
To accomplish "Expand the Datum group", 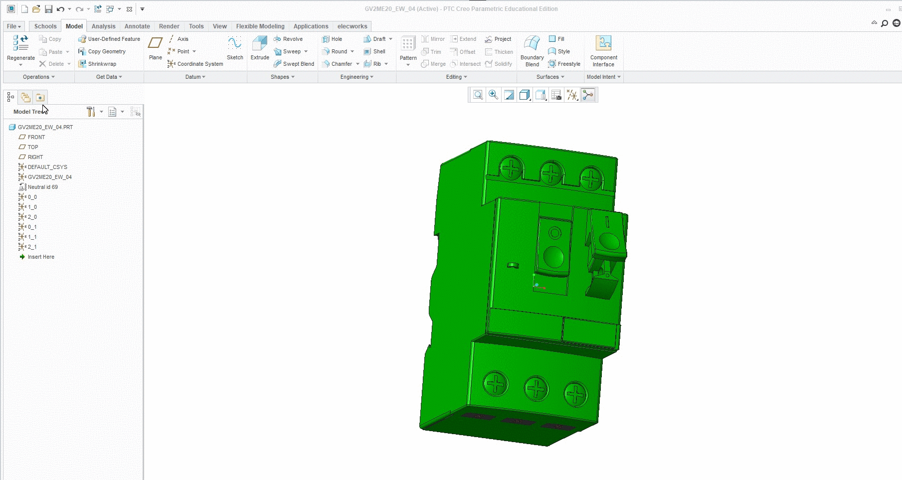I will point(195,77).
